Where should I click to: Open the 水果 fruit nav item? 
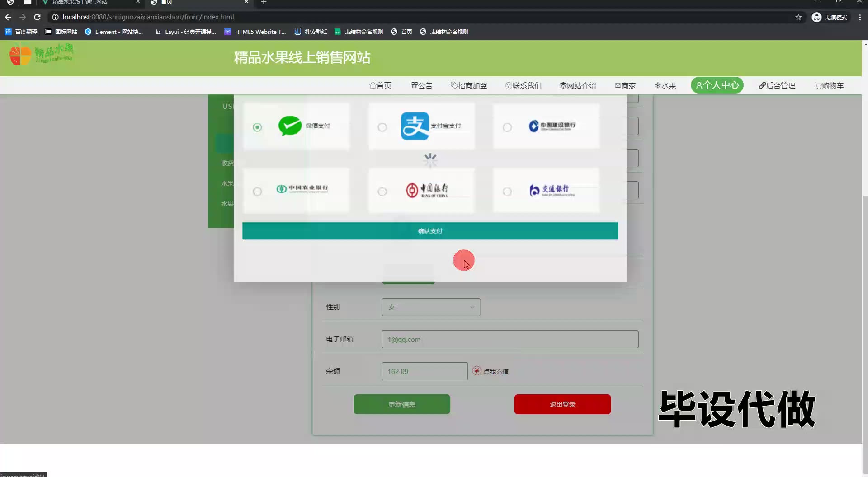coord(665,85)
